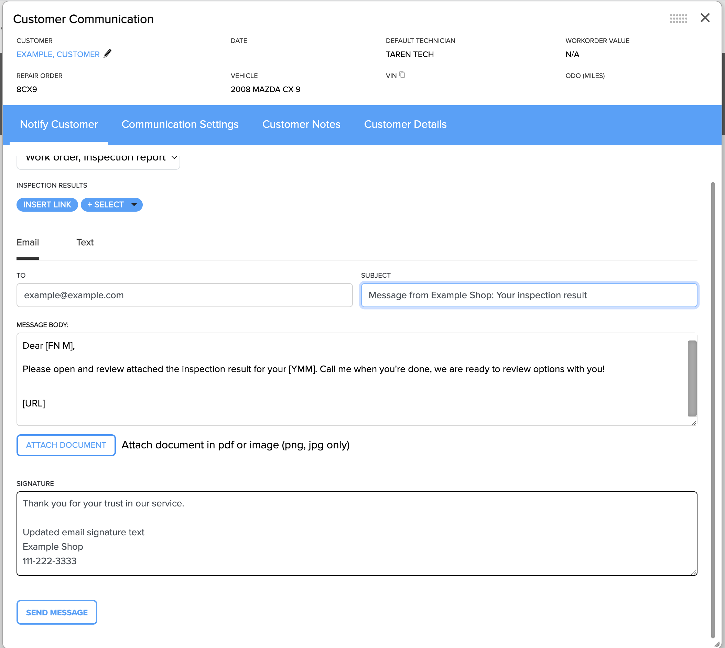Click the workorder value N/A
This screenshot has width=725, height=648.
tap(572, 55)
